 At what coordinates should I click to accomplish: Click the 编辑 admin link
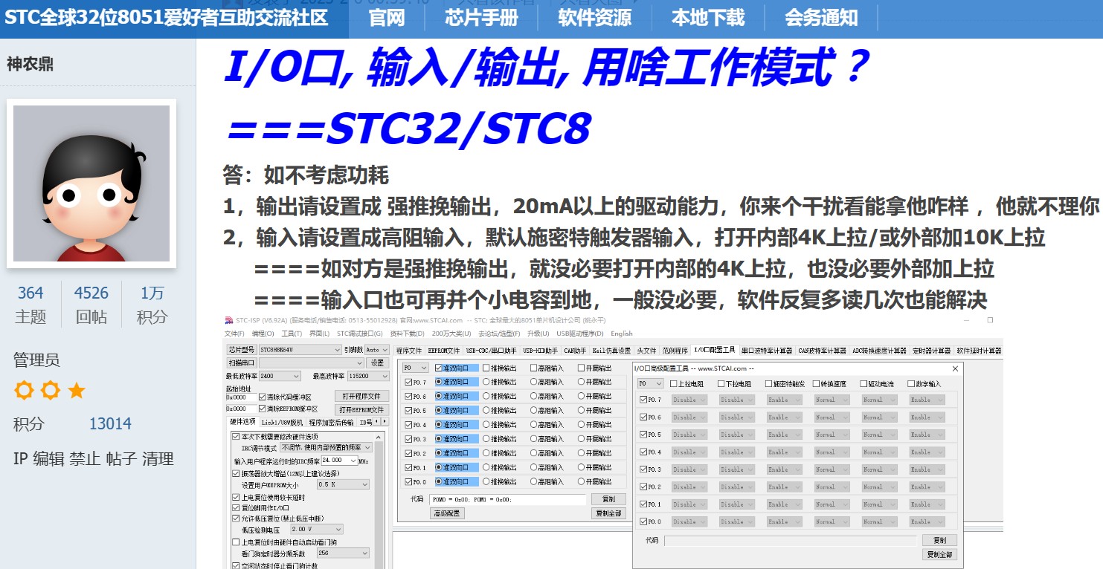pos(48,459)
